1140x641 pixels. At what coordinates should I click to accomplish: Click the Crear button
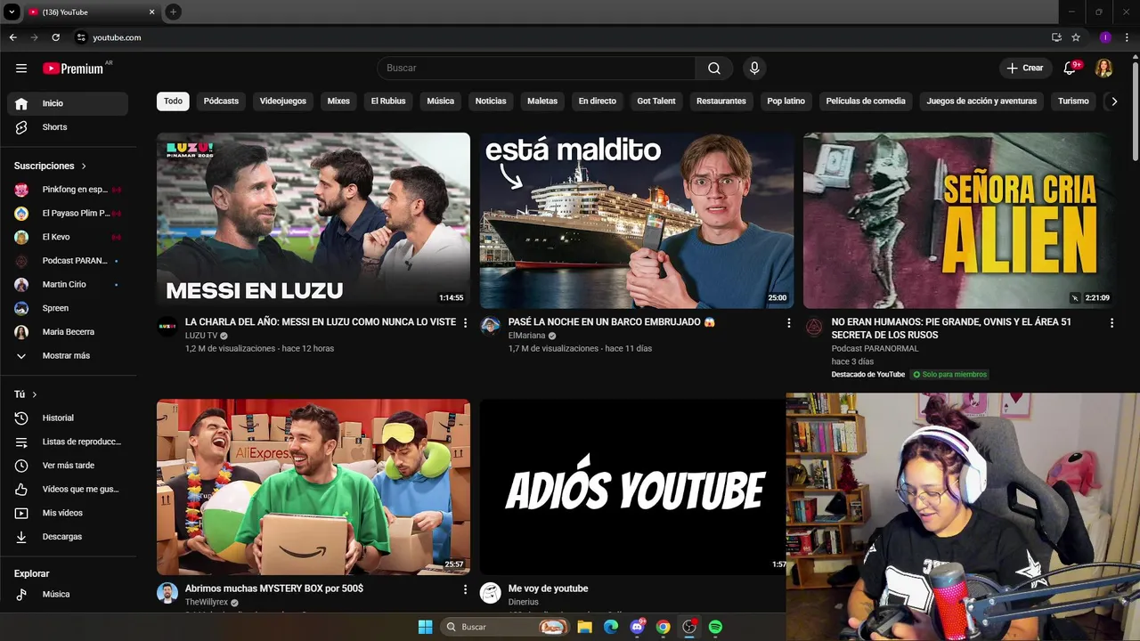(x=1025, y=68)
